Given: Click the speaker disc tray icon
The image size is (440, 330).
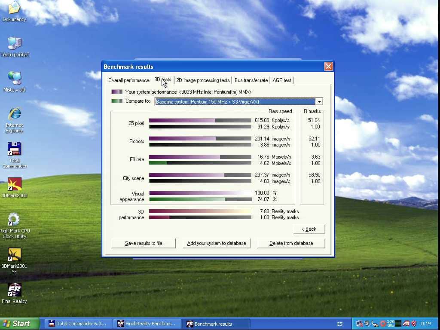Looking at the screenshot, I should pyautogui.click(x=367, y=324).
